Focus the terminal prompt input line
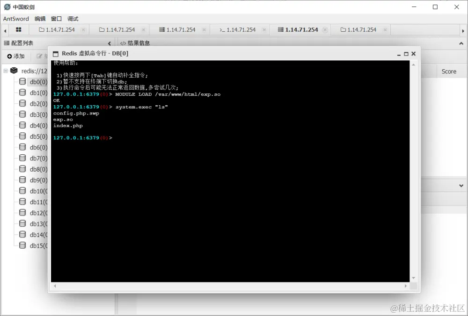Viewport: 468px width, 316px height. [x=230, y=138]
